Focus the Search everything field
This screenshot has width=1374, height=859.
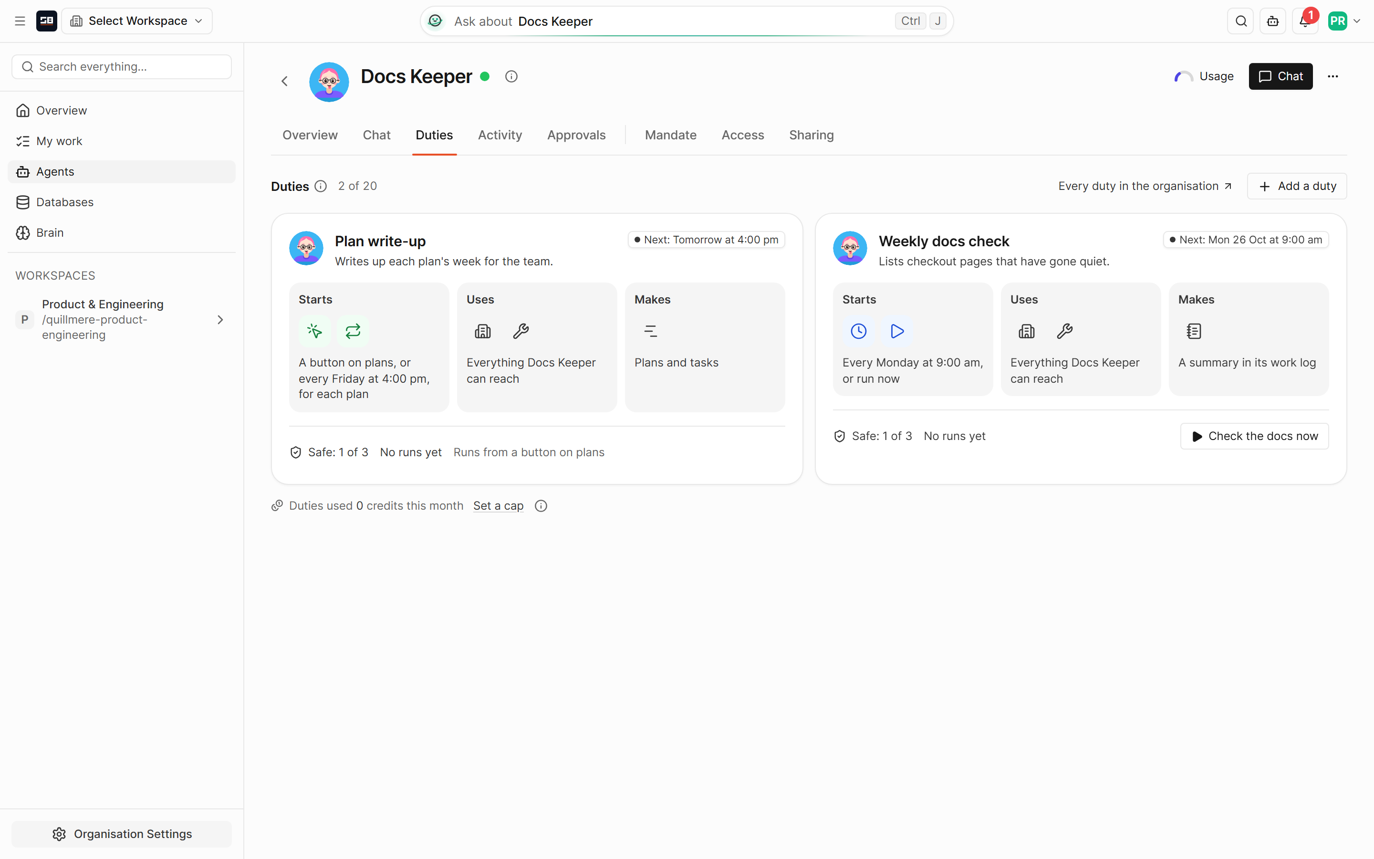pos(122,67)
